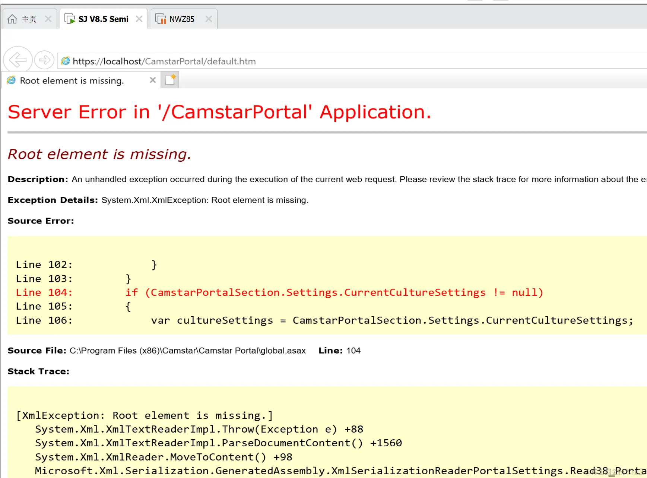
Task: Close the 'Root element is missing.' browser tab
Action: [153, 80]
